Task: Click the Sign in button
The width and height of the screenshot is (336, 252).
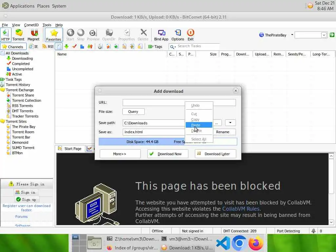Action: (x=26, y=192)
